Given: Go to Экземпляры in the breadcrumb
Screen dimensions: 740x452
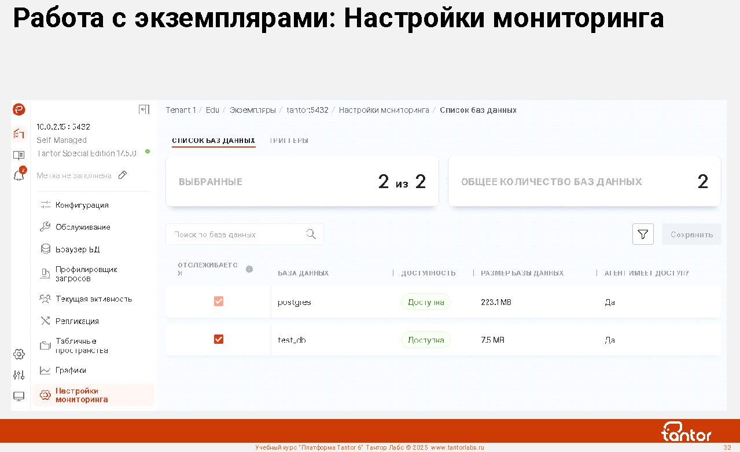Looking at the screenshot, I should click(x=252, y=110).
